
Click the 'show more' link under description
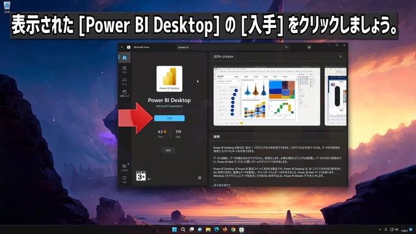click(x=222, y=185)
